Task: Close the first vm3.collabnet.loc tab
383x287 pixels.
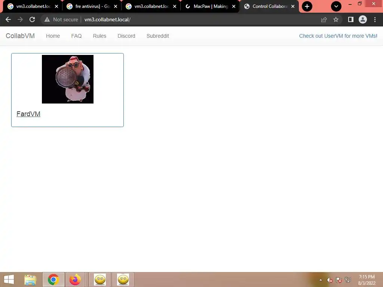Action: (x=56, y=6)
